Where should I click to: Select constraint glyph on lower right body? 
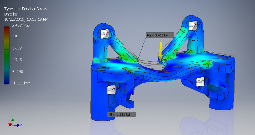200,82
